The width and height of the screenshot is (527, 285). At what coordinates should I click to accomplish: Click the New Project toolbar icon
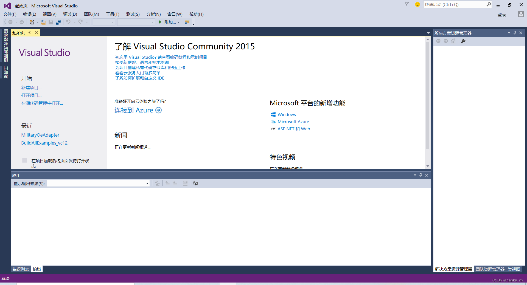[32, 22]
